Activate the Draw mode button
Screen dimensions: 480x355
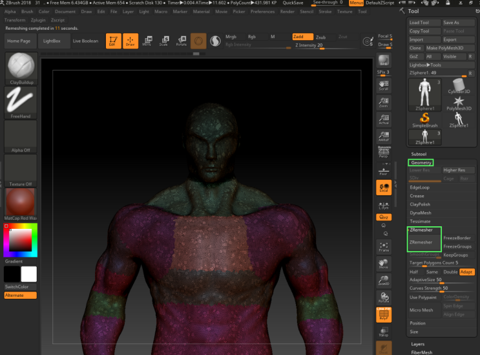click(x=130, y=41)
